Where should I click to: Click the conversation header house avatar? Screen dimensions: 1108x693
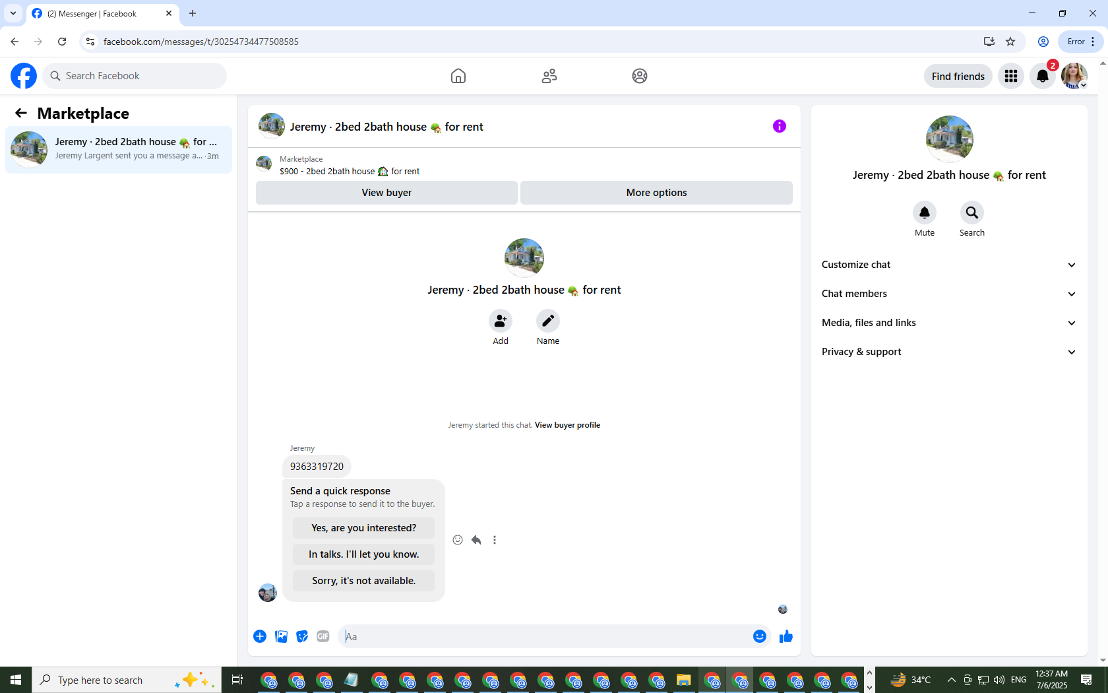click(271, 126)
